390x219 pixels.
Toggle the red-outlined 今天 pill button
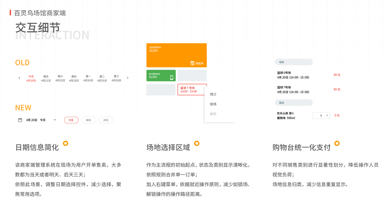click(71, 120)
